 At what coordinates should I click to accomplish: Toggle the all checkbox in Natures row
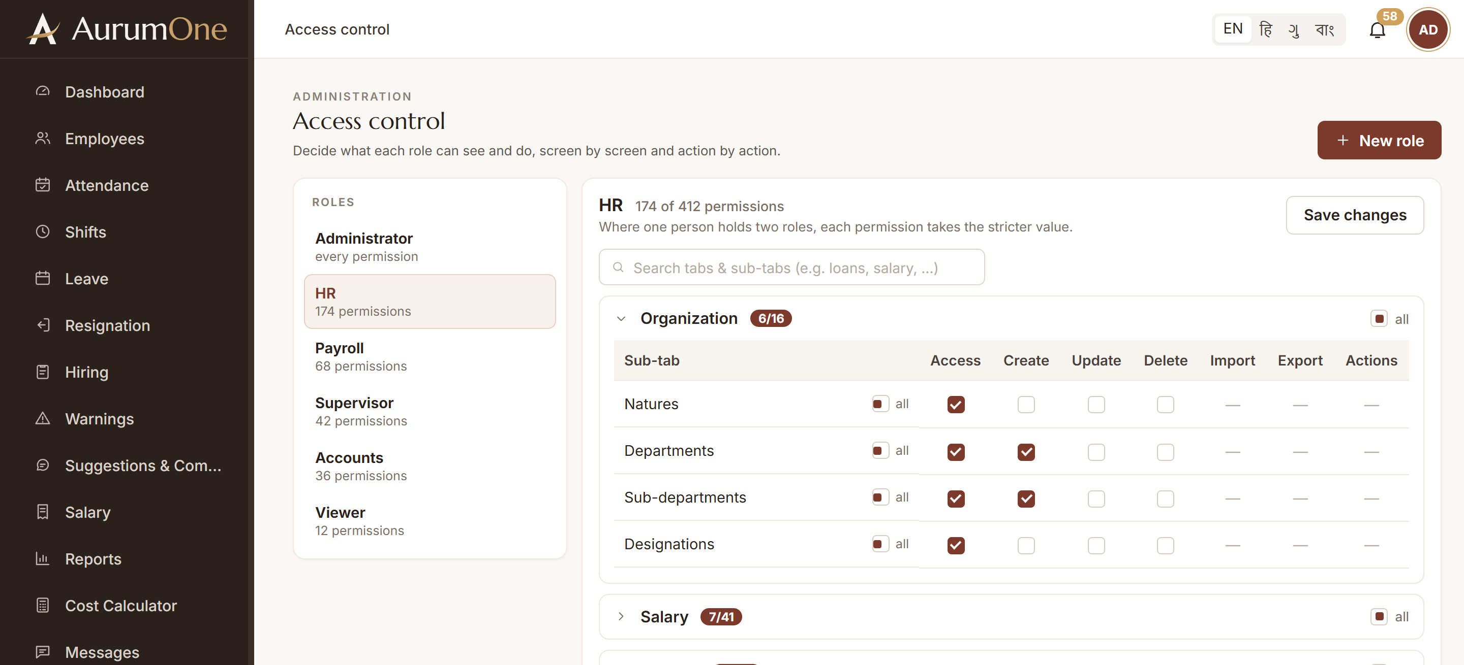click(880, 404)
